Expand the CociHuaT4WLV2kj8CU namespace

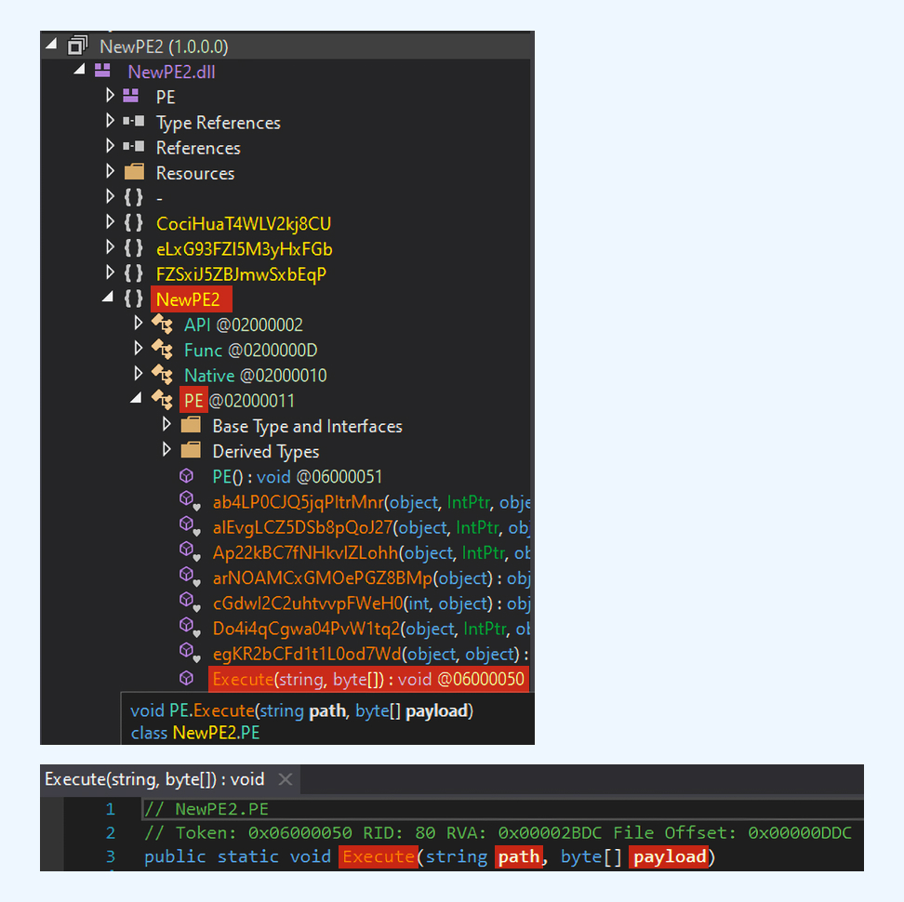coord(110,222)
